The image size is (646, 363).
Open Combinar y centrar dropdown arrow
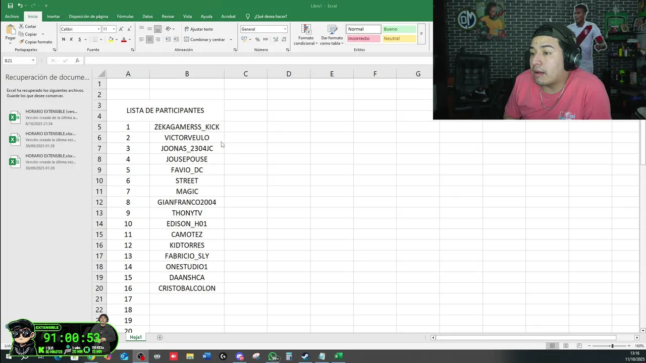click(231, 39)
